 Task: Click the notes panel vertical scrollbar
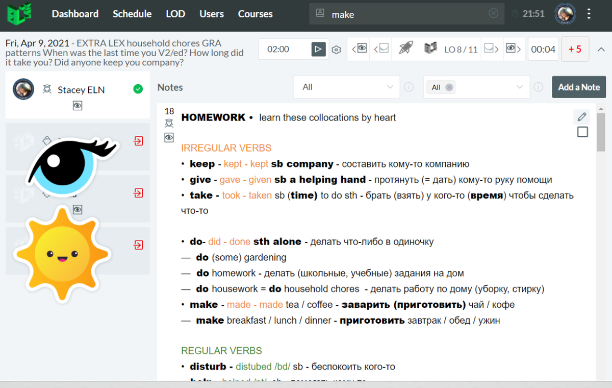click(601, 133)
